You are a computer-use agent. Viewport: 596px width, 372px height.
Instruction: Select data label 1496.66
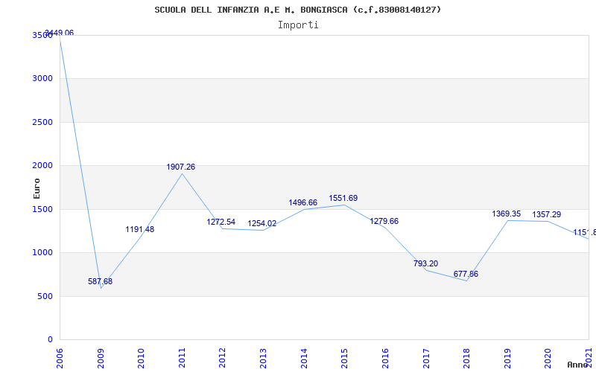[303, 202]
